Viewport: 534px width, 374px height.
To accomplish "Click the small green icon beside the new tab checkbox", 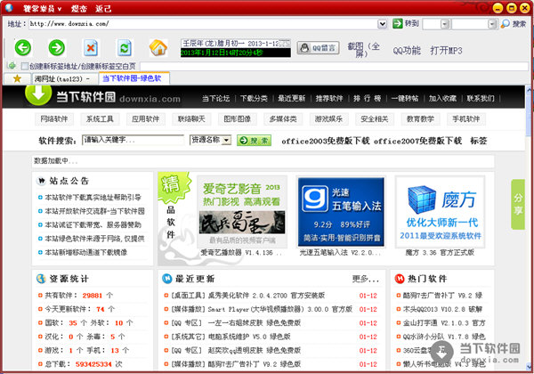I will (x=12, y=65).
